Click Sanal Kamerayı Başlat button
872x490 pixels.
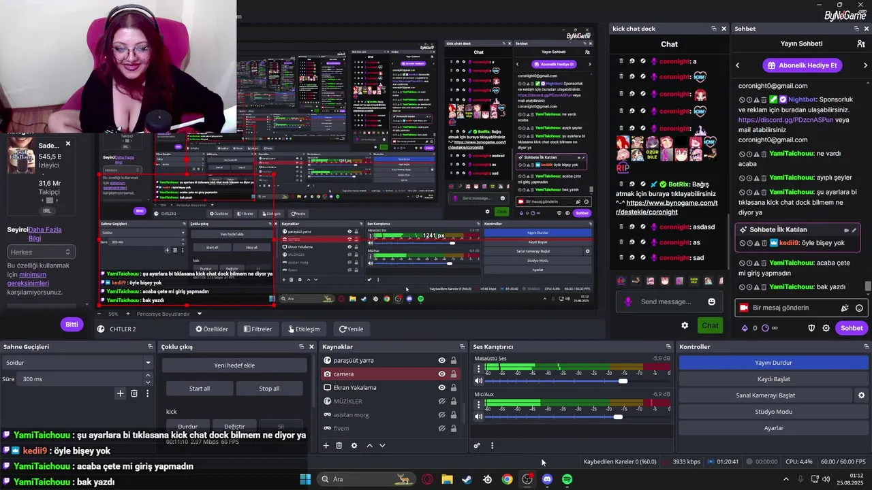click(x=766, y=395)
